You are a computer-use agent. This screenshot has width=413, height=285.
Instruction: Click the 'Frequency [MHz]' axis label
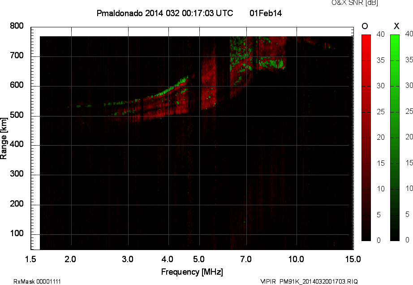click(x=192, y=272)
